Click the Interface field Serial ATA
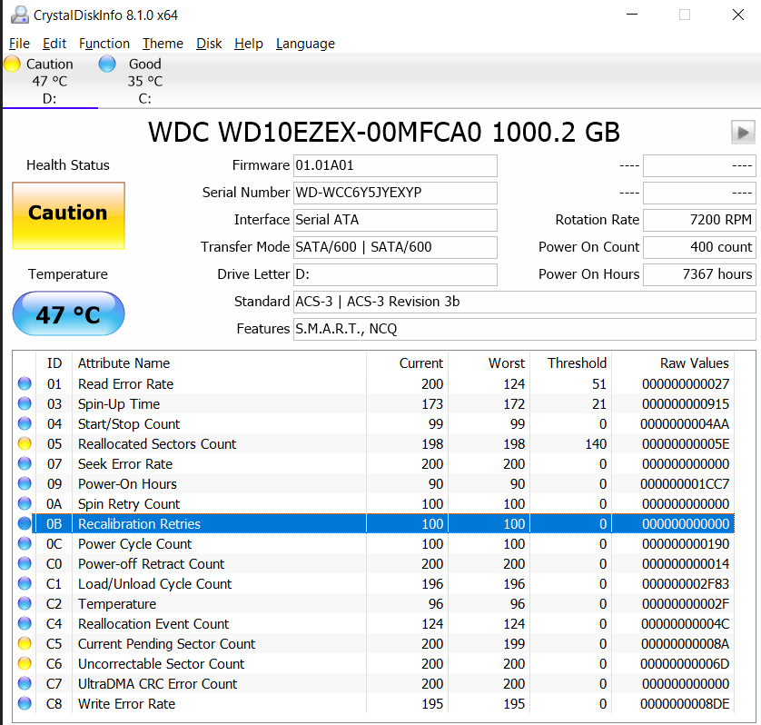 (395, 220)
